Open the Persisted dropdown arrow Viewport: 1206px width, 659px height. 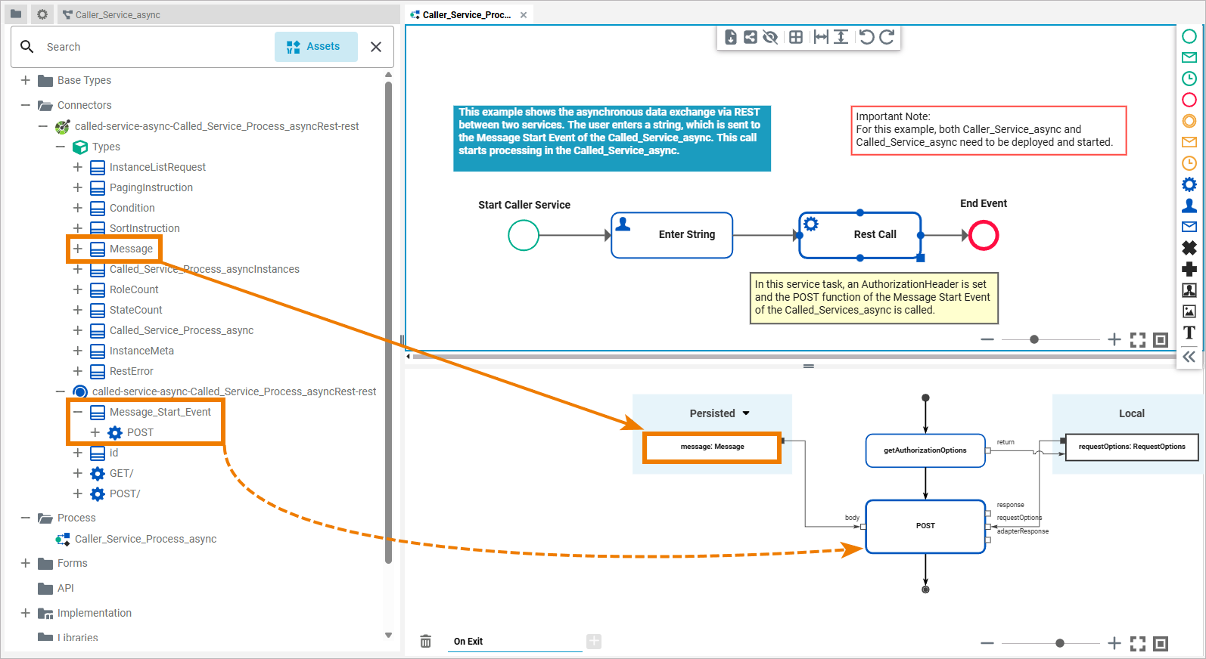pos(746,413)
